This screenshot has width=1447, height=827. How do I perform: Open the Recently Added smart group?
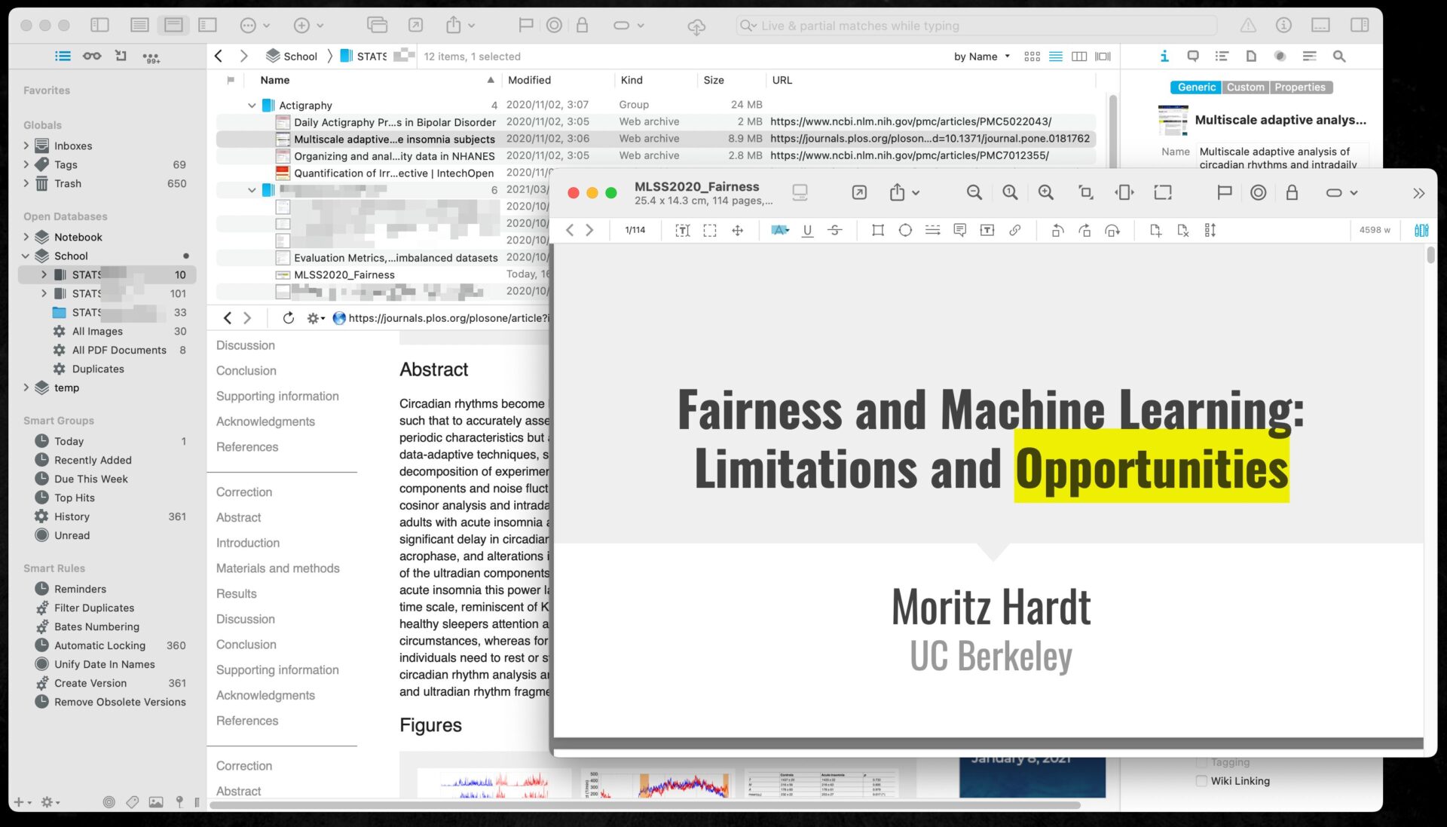[93, 460]
